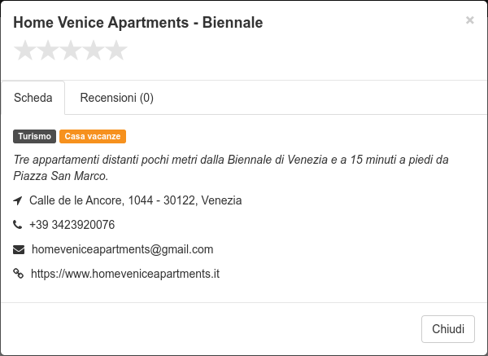Click the second rating star
Viewport: 488px width, 356px height.
[x=48, y=51]
